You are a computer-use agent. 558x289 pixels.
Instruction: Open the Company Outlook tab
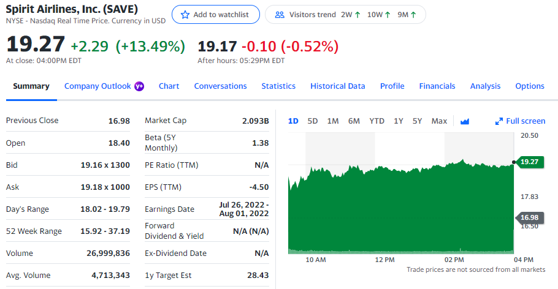[x=97, y=86]
